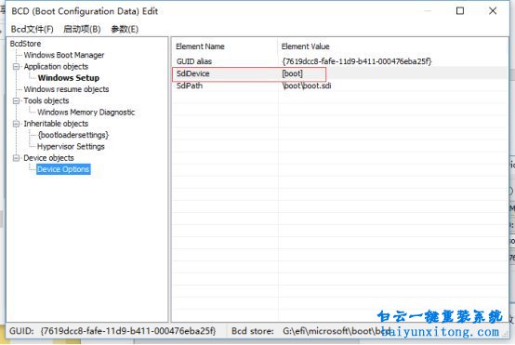This screenshot has width=515, height=345.
Task: Select the SdiPath element row
Action: [340, 86]
